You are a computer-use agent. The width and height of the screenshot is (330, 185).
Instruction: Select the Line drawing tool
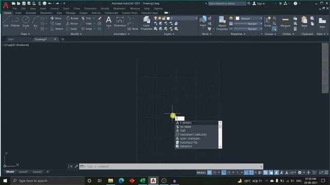(6, 22)
